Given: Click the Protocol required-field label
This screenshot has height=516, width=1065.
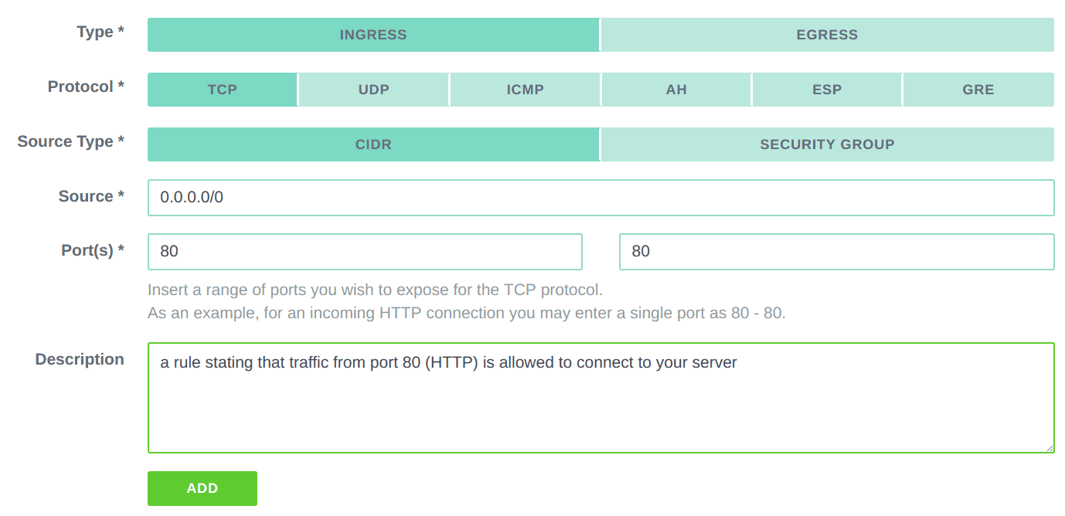Looking at the screenshot, I should tap(86, 87).
